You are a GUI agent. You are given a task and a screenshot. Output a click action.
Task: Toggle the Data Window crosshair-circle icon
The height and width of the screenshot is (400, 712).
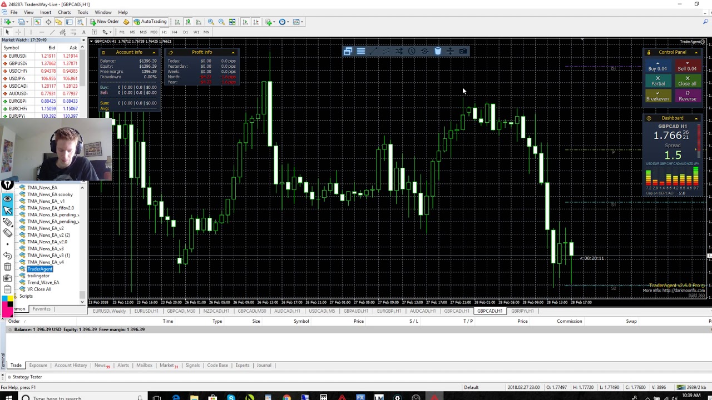48,22
